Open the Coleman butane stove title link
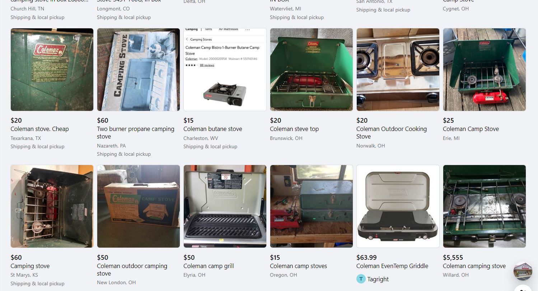 pos(213,129)
